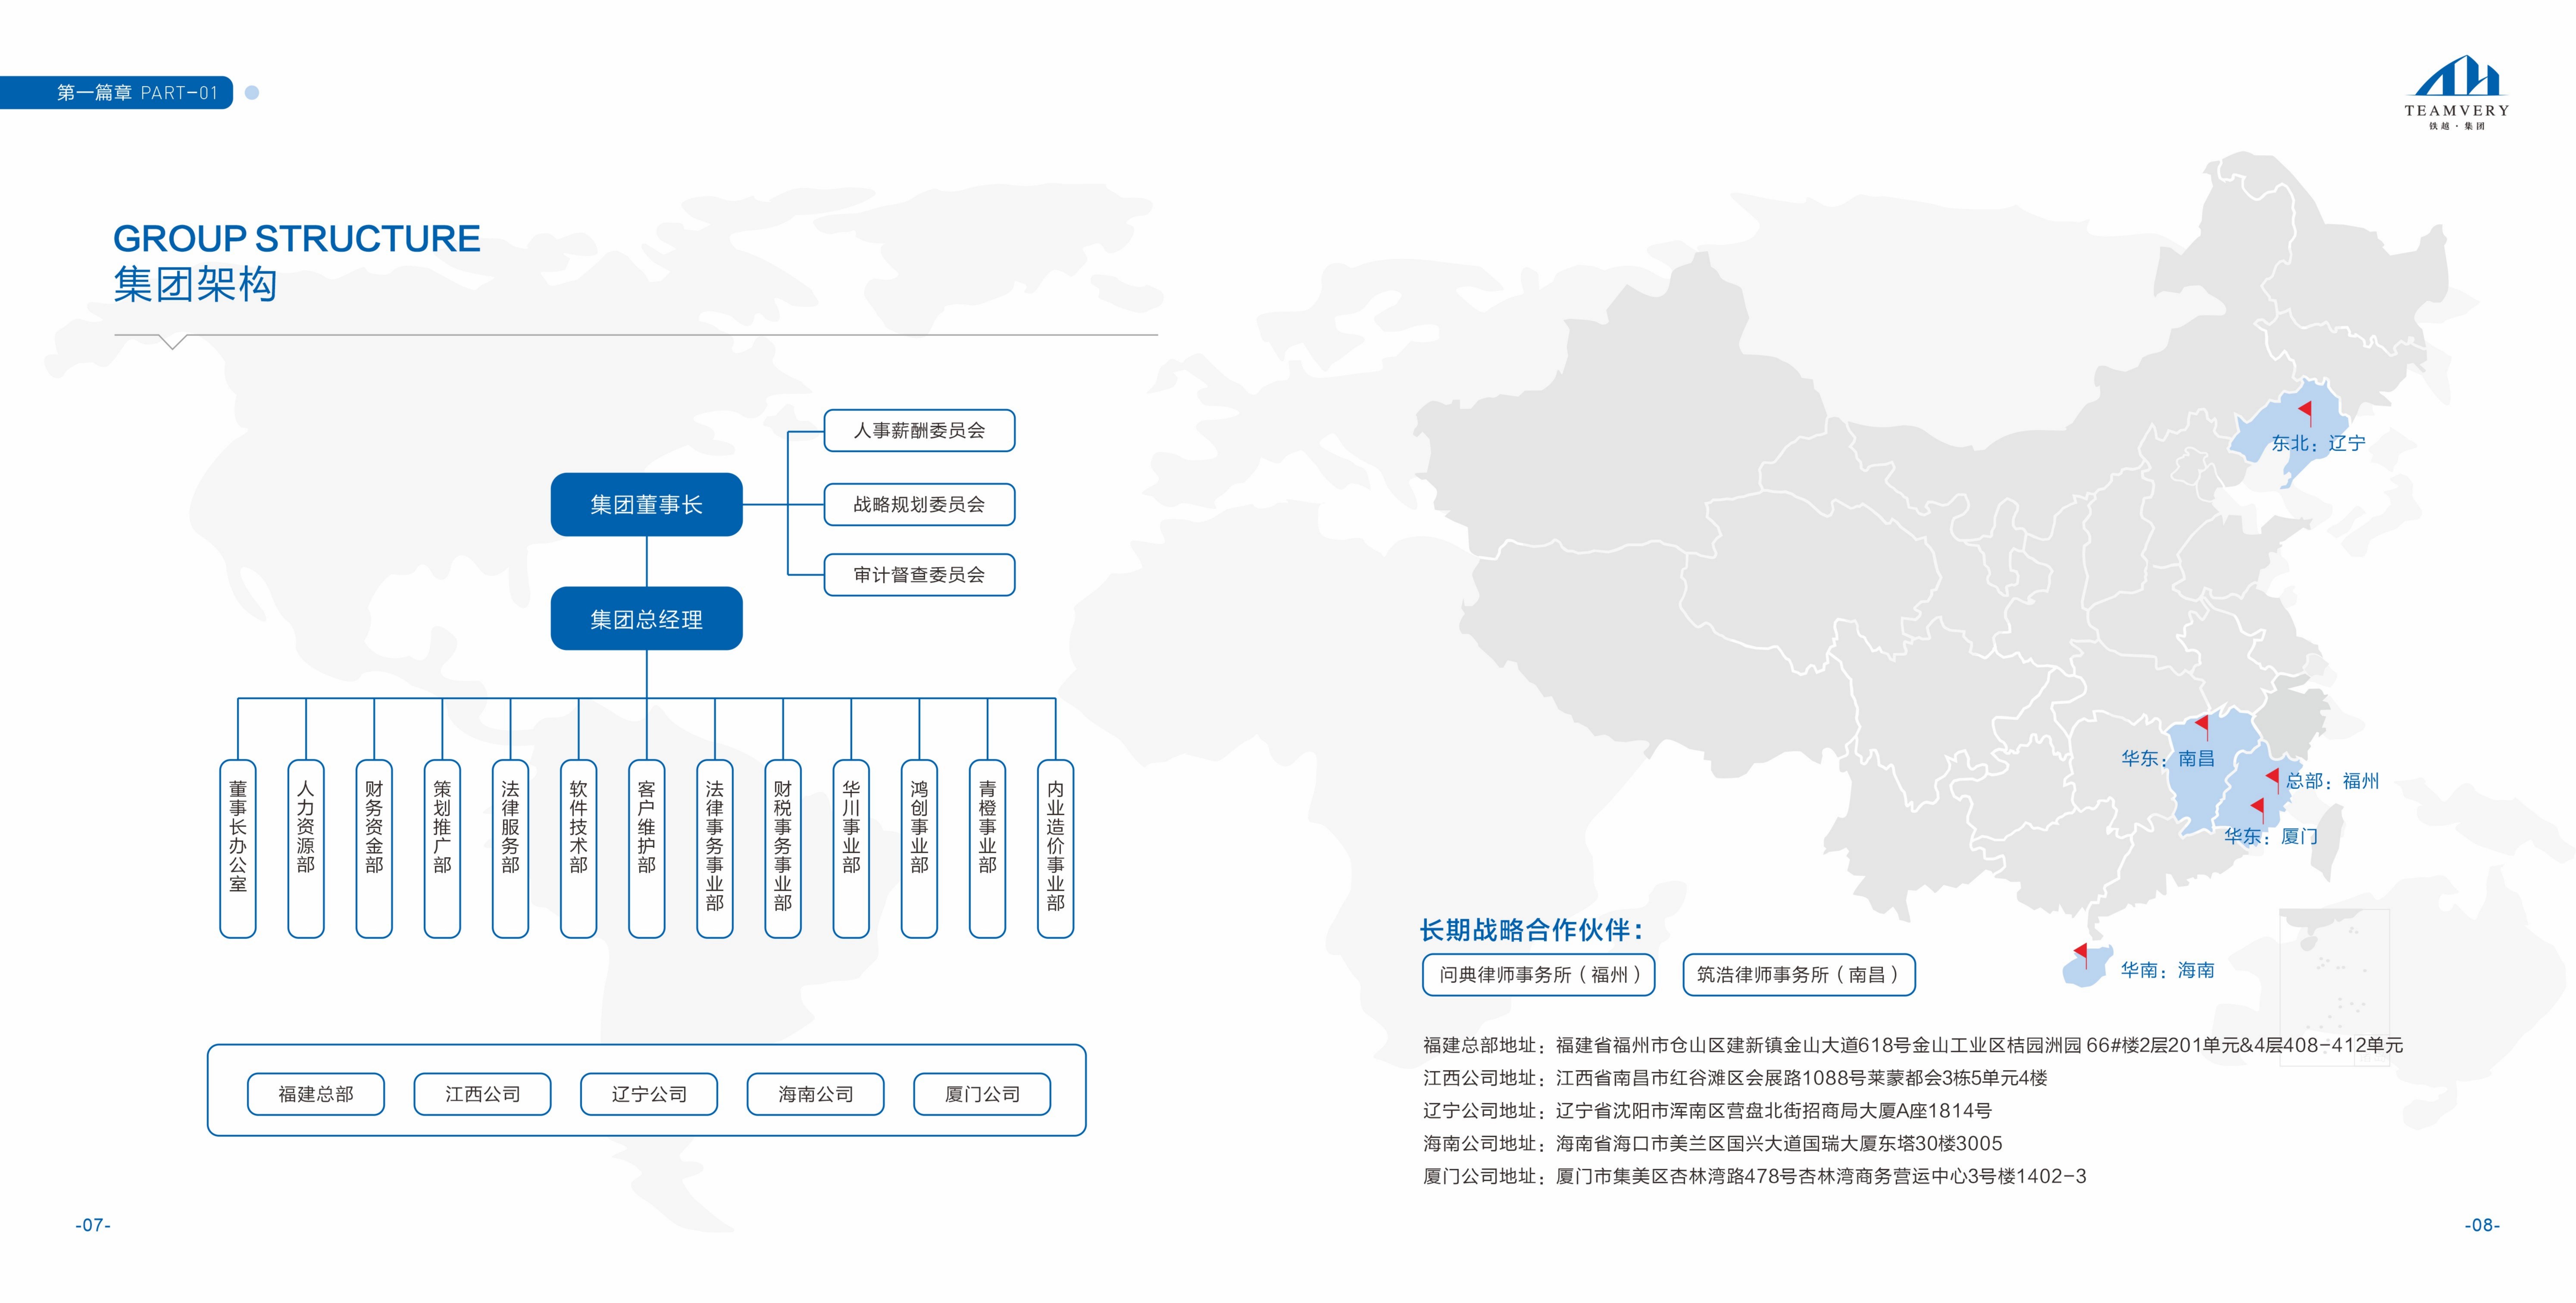Select the 人事薪酬委员会 box

pyautogui.click(x=919, y=431)
